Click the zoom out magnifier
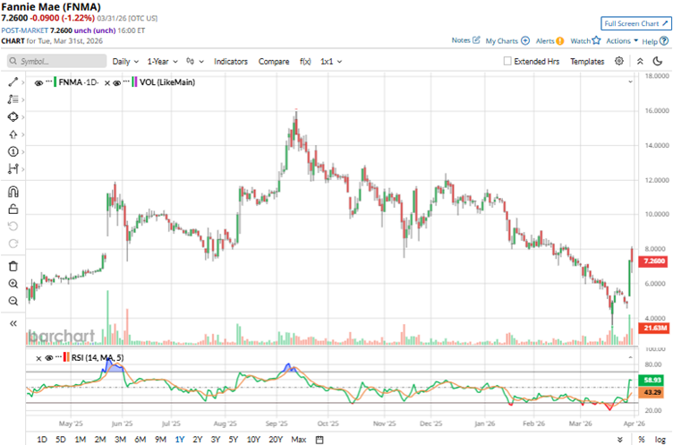Viewport: 673px width, 445px height. [x=13, y=301]
